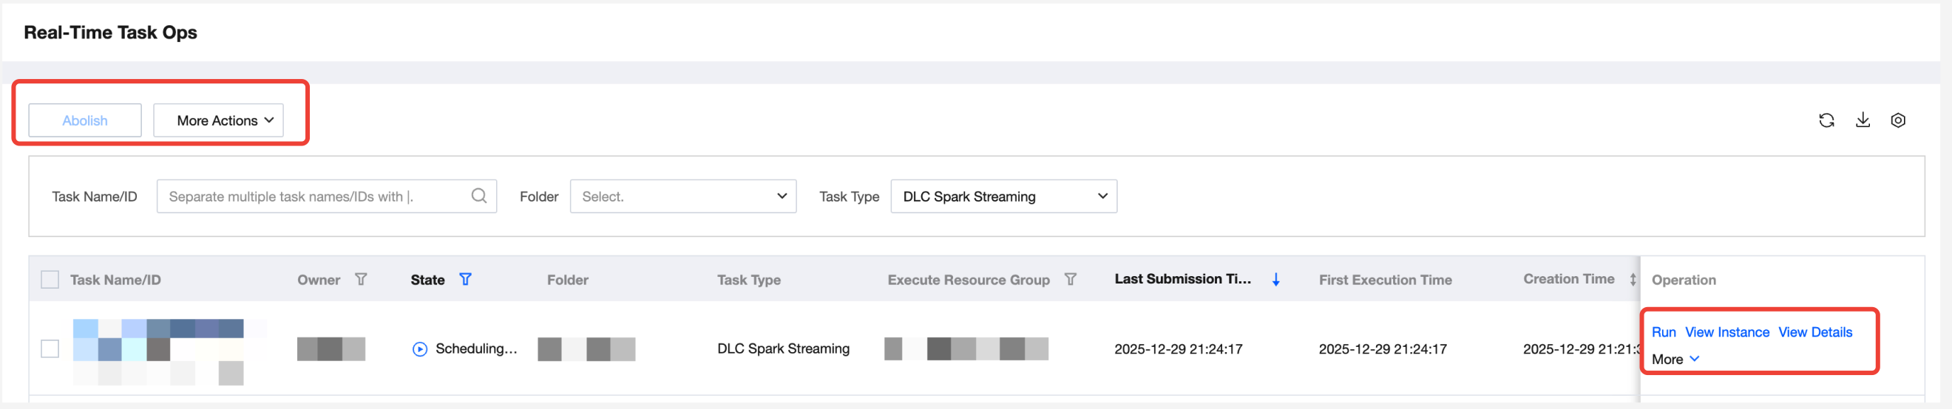Open the More Actions dropdown
This screenshot has width=1952, height=409.
click(218, 120)
